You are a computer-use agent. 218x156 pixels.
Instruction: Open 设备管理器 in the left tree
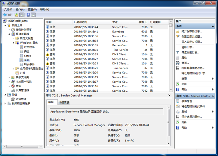tap(22, 90)
